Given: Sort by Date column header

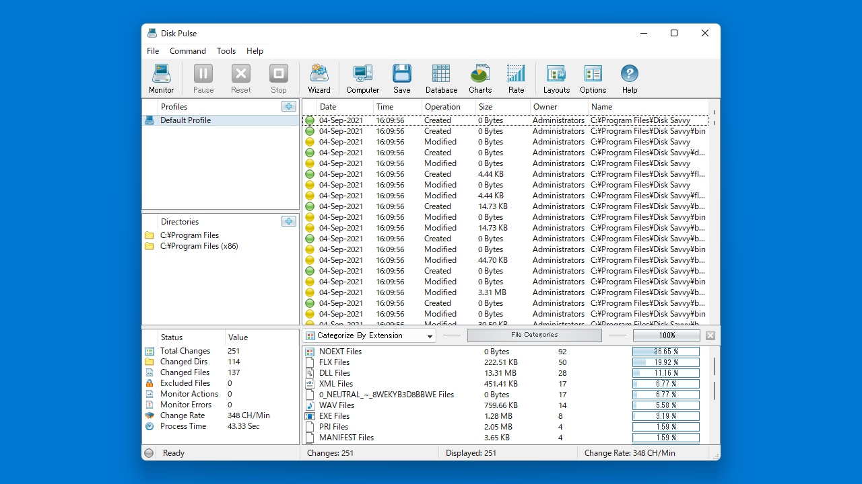Looking at the screenshot, I should [x=345, y=106].
